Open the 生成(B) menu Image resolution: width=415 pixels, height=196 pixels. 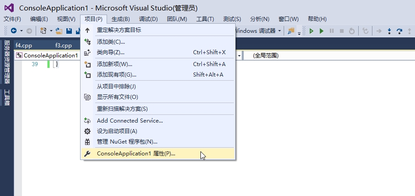(121, 19)
